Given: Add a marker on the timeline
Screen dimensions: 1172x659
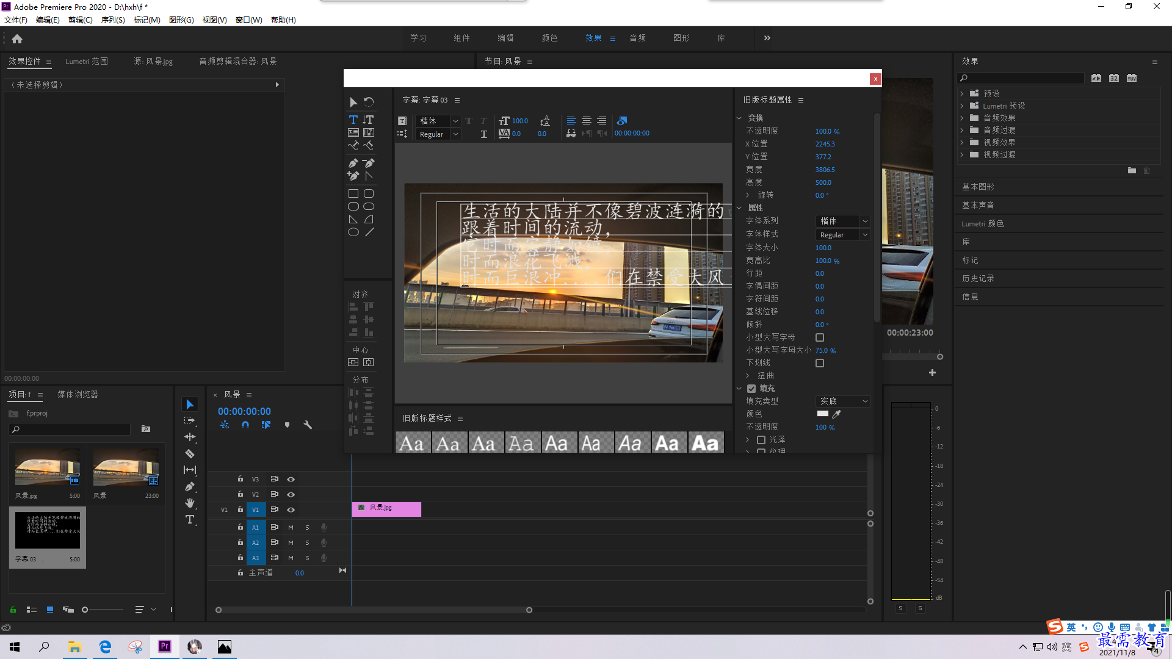Looking at the screenshot, I should click(x=287, y=425).
